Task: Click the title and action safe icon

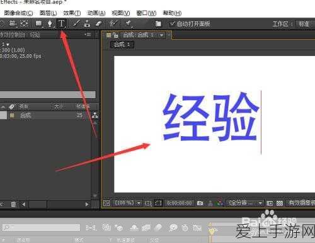Action: pos(147,203)
